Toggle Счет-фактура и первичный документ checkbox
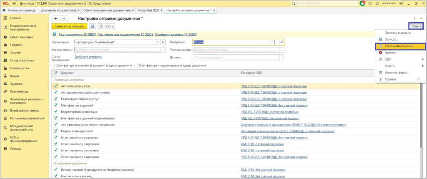 click(x=53, y=66)
